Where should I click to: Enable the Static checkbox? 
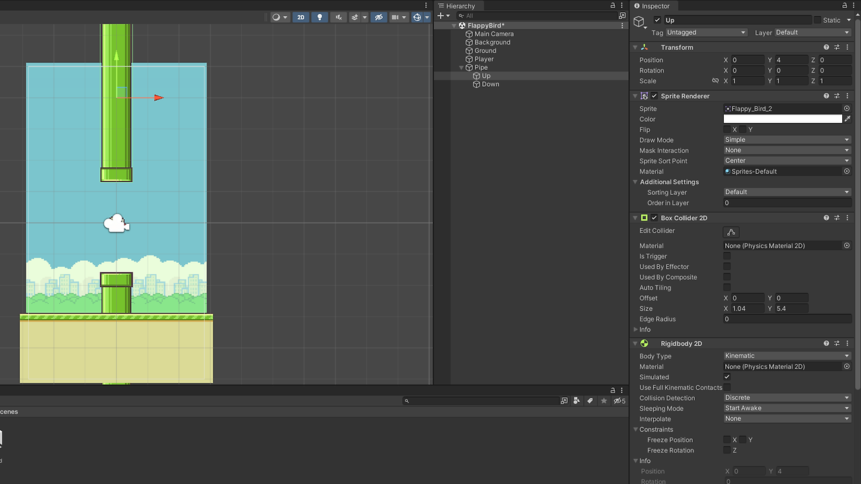click(817, 20)
